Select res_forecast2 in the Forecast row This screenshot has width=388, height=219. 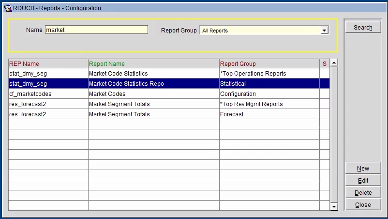(x=48, y=114)
